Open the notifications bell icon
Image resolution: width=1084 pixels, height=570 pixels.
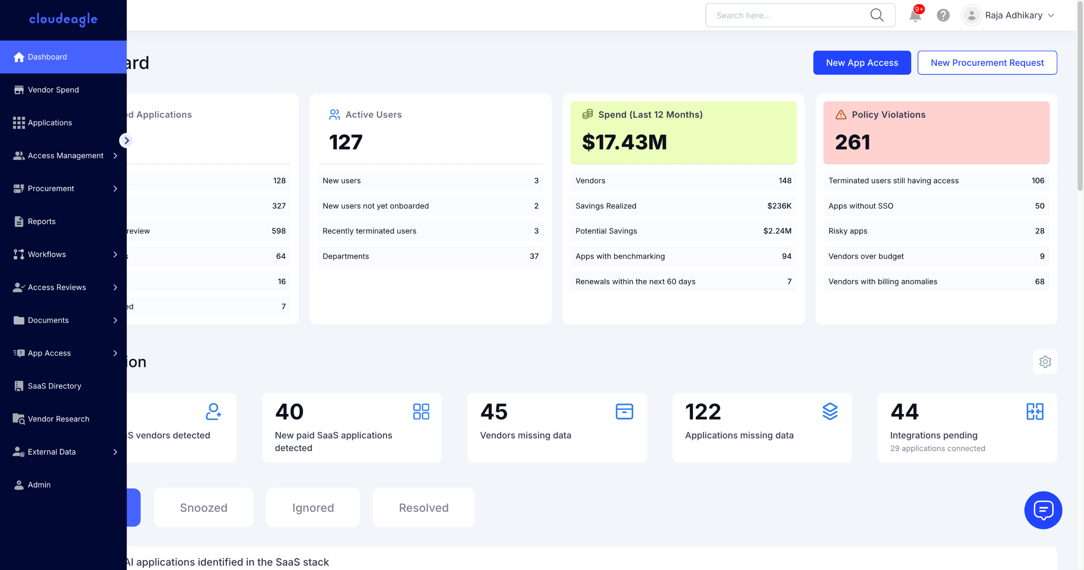915,16
